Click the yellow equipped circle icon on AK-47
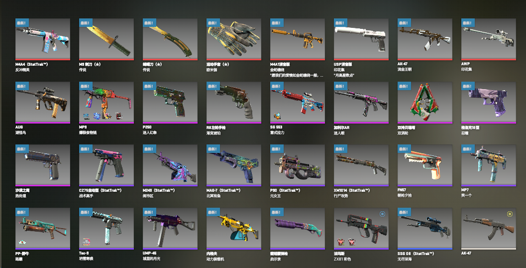 coord(510,214)
